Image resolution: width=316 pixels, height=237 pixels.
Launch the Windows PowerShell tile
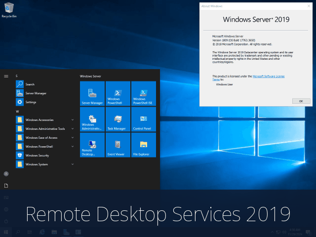118,93
